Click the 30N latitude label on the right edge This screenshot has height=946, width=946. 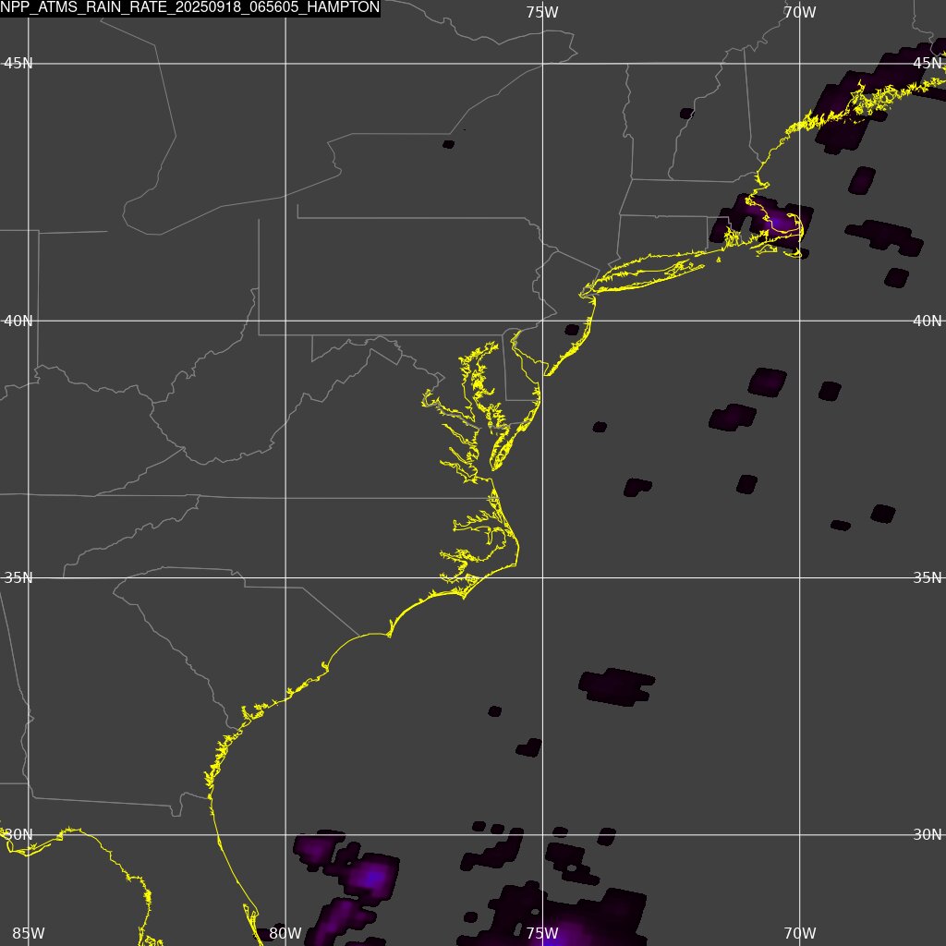point(928,835)
